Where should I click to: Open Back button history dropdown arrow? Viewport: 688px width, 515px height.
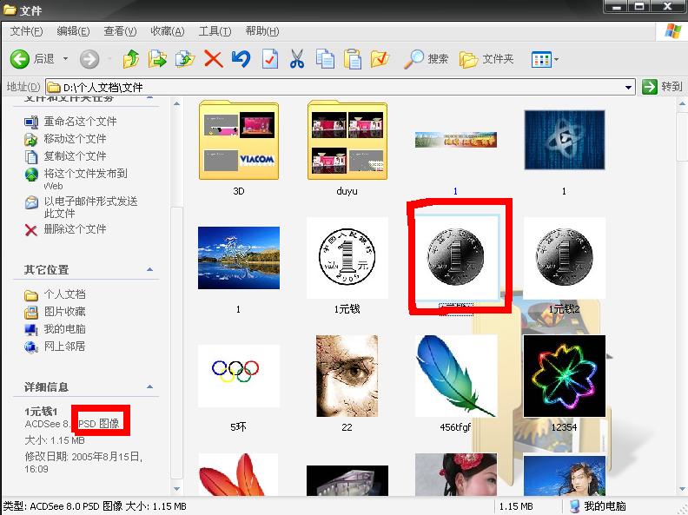pyautogui.click(x=66, y=59)
